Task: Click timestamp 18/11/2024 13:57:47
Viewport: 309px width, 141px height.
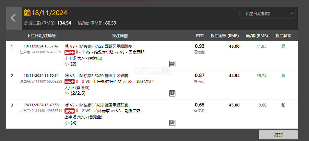Action: tap(41, 46)
